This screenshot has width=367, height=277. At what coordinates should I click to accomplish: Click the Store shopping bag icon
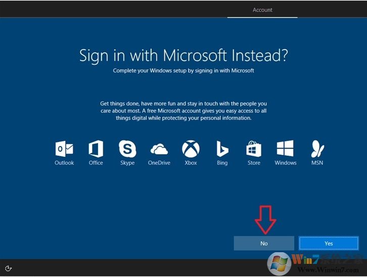pyautogui.click(x=254, y=149)
